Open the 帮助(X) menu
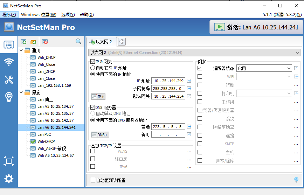 pos(87,14)
